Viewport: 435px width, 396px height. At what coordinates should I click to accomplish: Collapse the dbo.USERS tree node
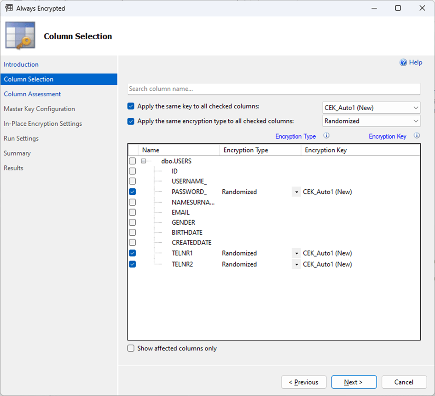pyautogui.click(x=144, y=161)
